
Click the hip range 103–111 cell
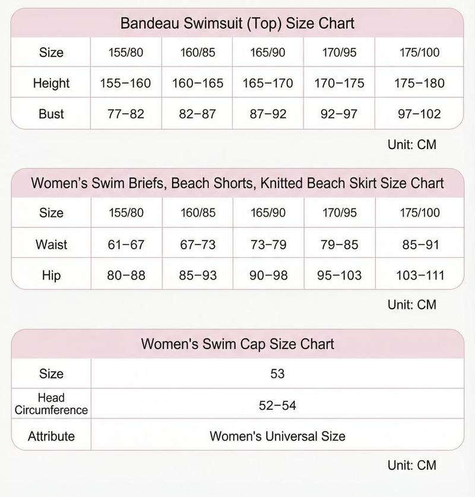pyautogui.click(x=420, y=276)
